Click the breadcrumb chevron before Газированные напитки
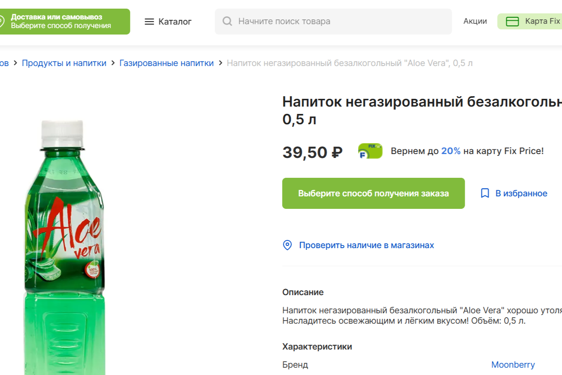 pyautogui.click(x=113, y=63)
